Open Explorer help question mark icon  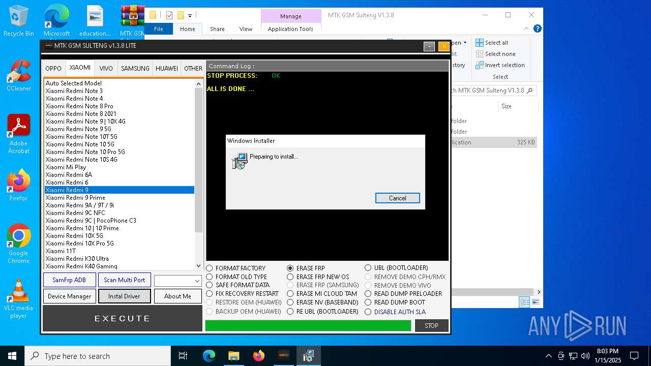point(538,29)
